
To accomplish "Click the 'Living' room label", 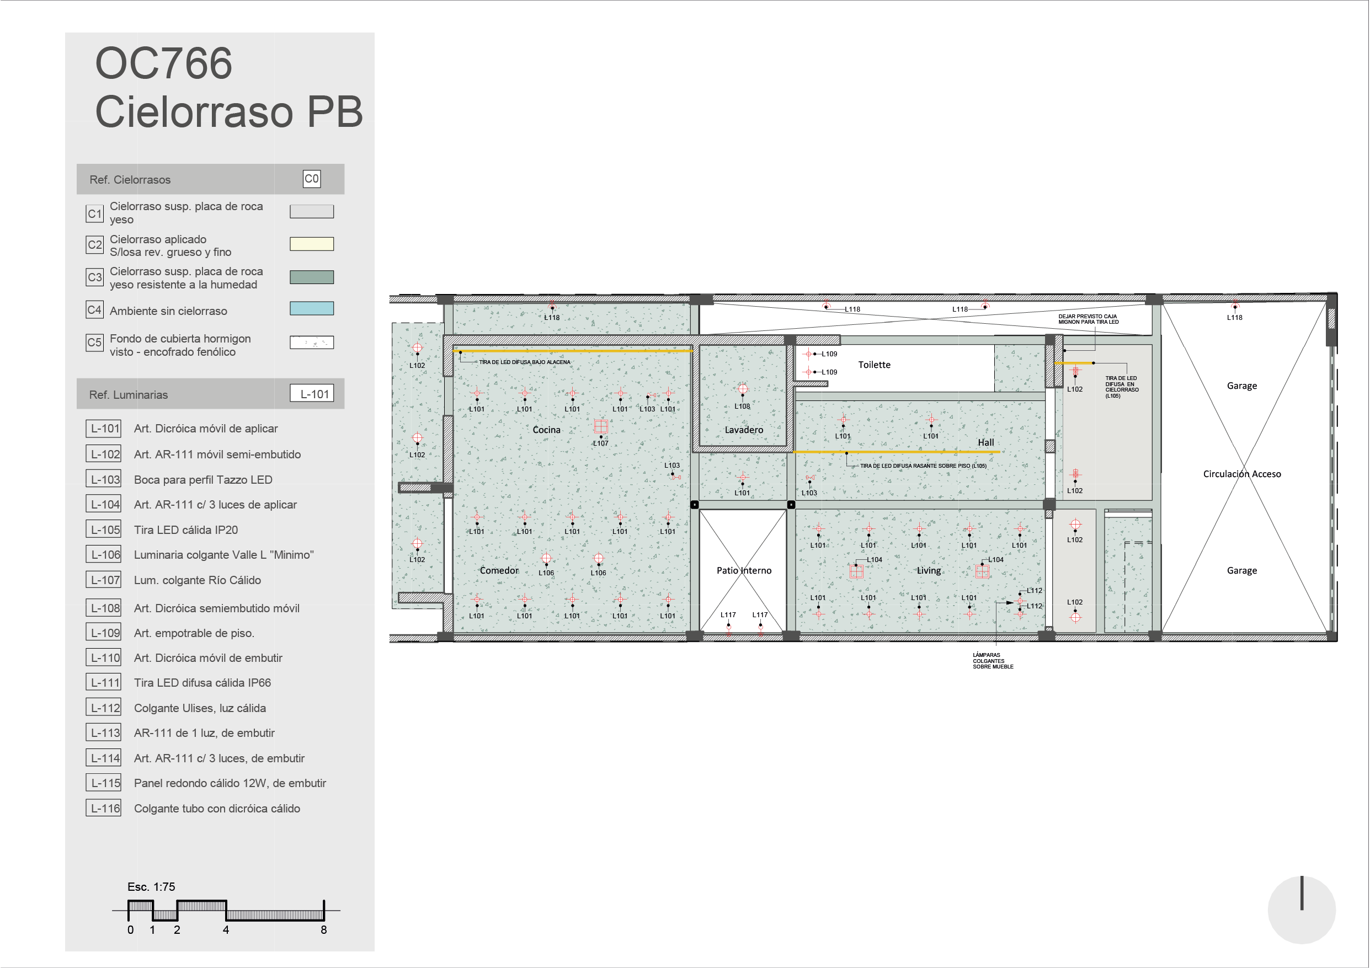I will [929, 570].
